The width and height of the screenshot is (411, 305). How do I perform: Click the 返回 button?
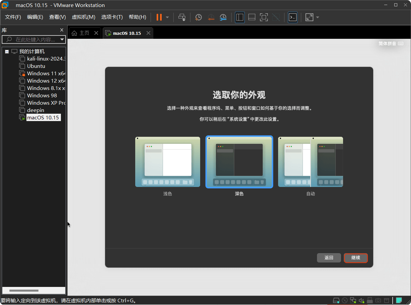(329, 258)
